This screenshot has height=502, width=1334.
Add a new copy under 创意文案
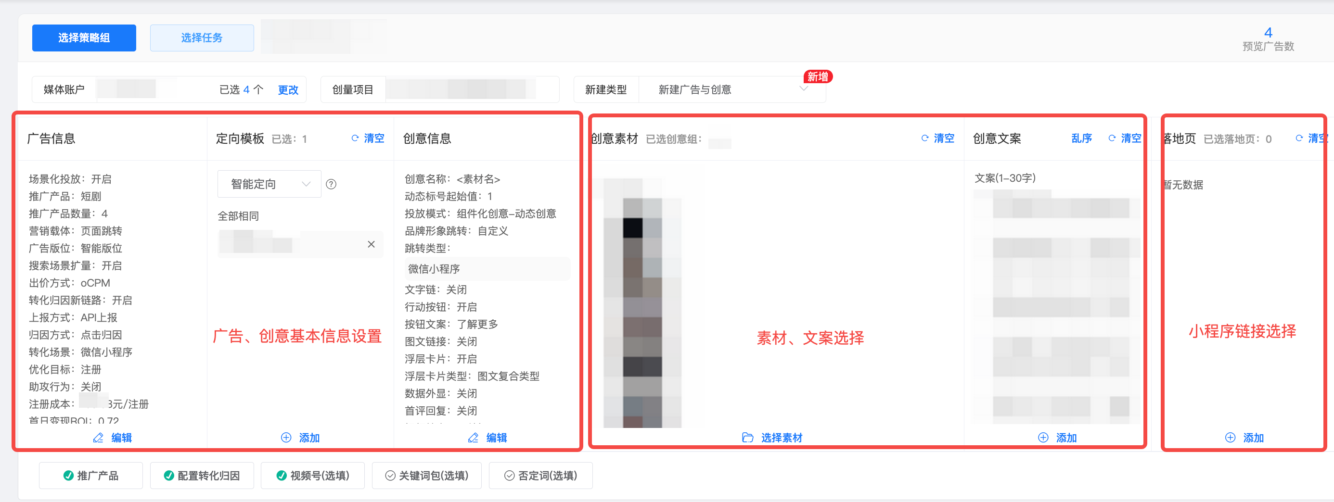(1057, 438)
